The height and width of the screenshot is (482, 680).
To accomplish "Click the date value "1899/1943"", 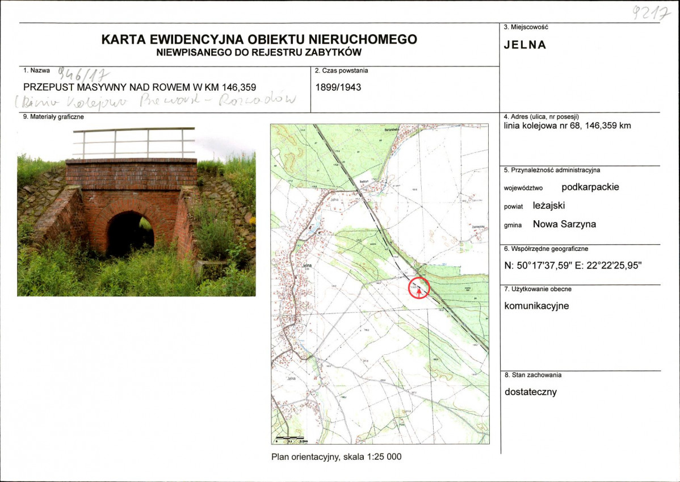I will point(338,87).
